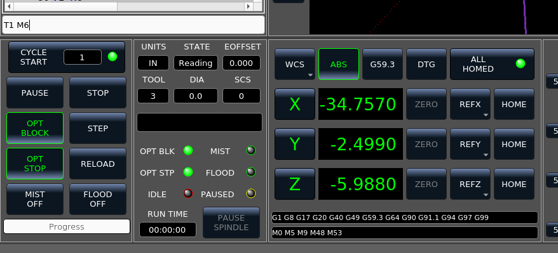Click the Progress bar
558x253 pixels.
click(x=67, y=226)
